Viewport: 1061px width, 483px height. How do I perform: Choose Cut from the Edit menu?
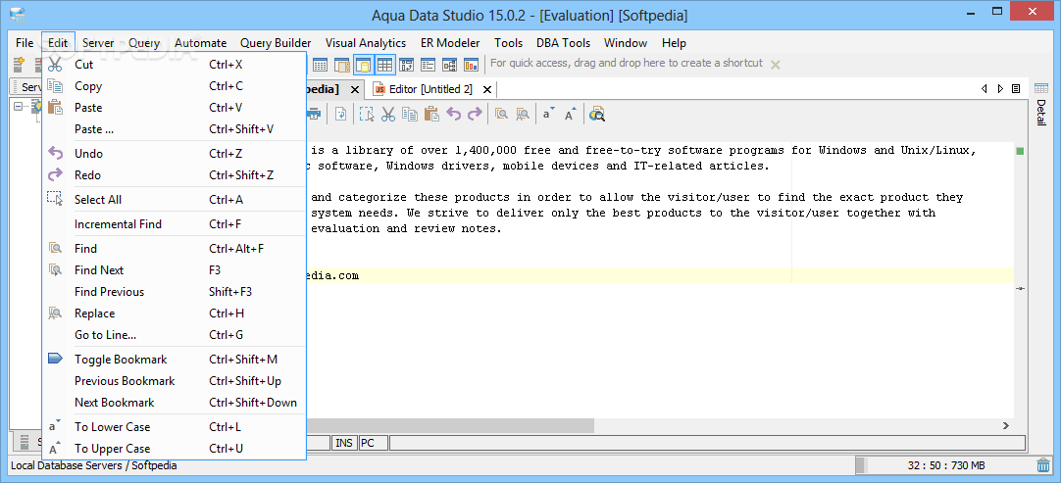pos(175,65)
